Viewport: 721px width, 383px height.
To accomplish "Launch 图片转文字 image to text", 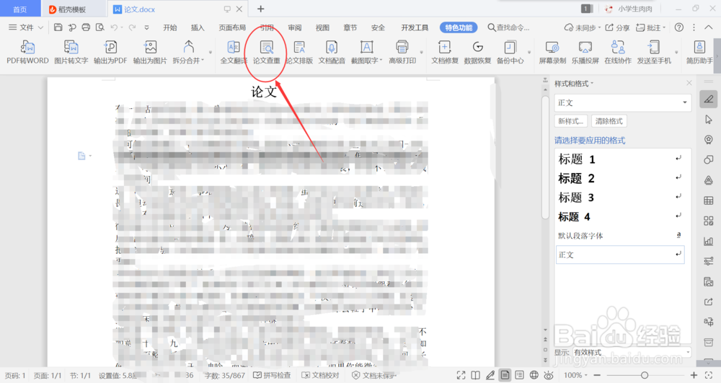I will (x=71, y=53).
